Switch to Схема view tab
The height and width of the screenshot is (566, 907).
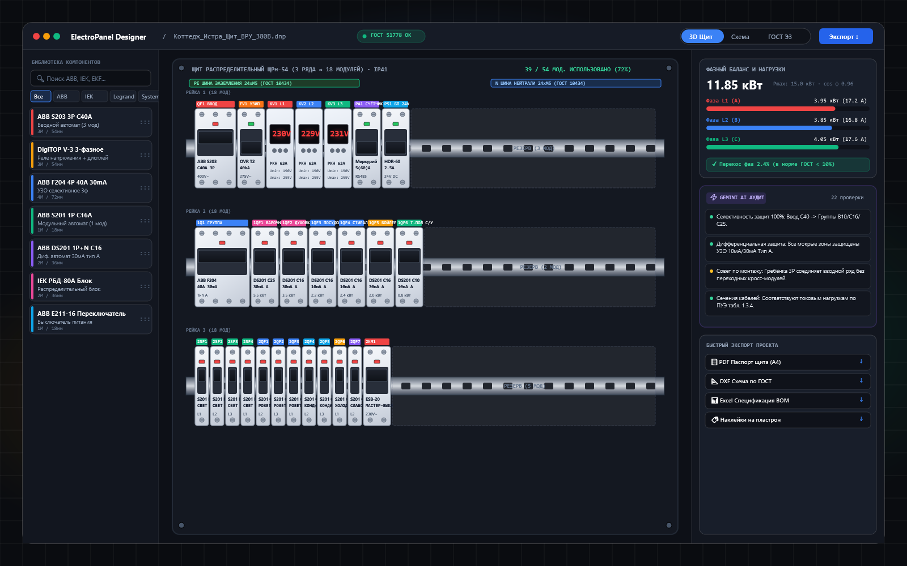click(740, 36)
